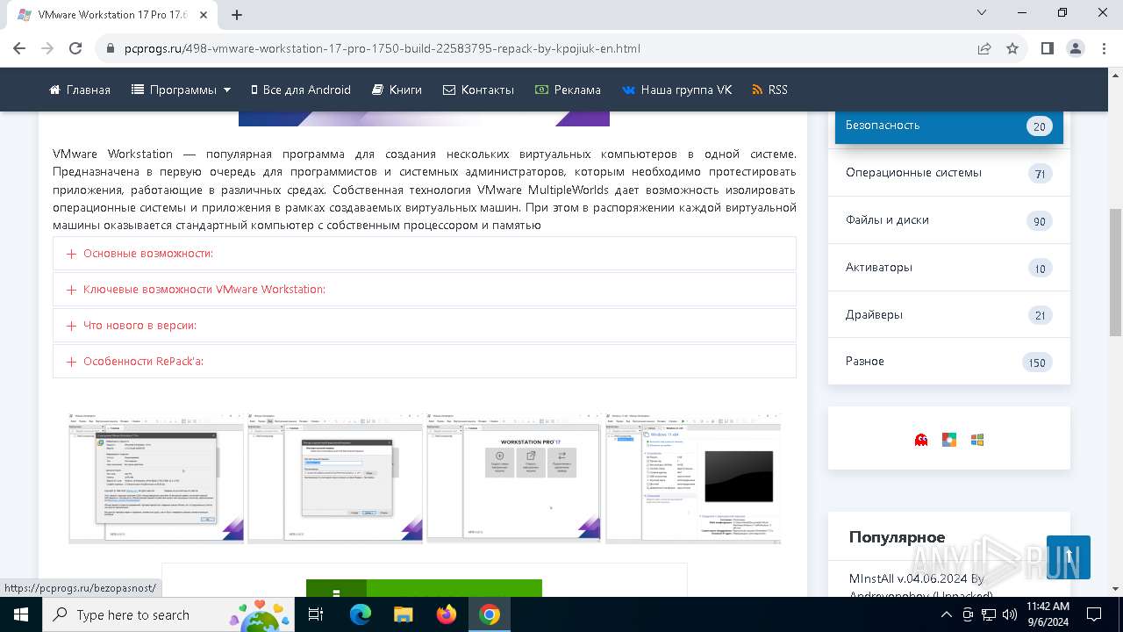
Task: Expand Что нового в версии section
Action: click(425, 326)
